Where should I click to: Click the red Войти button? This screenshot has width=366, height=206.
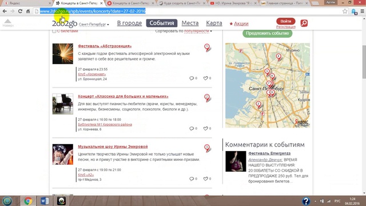click(x=286, y=21)
